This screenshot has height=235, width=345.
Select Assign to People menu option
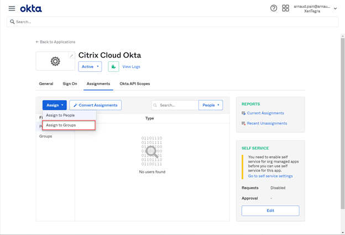(61, 116)
